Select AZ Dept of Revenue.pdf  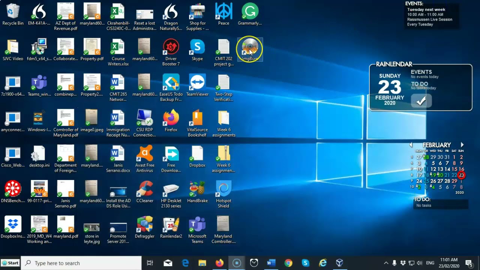66,17
